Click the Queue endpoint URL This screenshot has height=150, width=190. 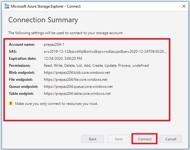(x=78, y=87)
